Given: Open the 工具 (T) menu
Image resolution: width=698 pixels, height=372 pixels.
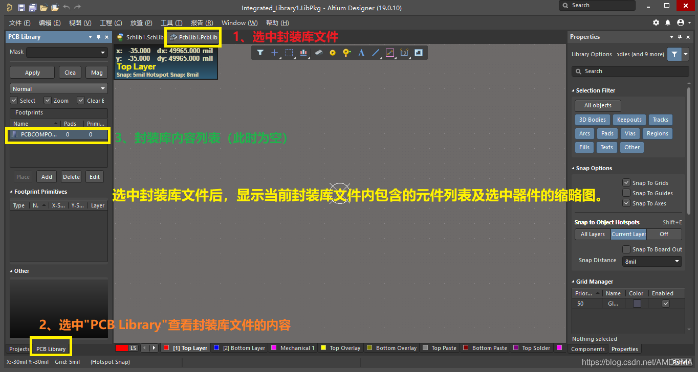Looking at the screenshot, I should pos(171,23).
